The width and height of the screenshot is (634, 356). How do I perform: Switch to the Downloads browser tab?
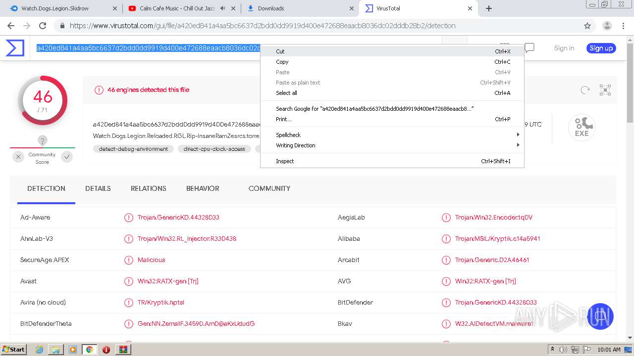301,8
